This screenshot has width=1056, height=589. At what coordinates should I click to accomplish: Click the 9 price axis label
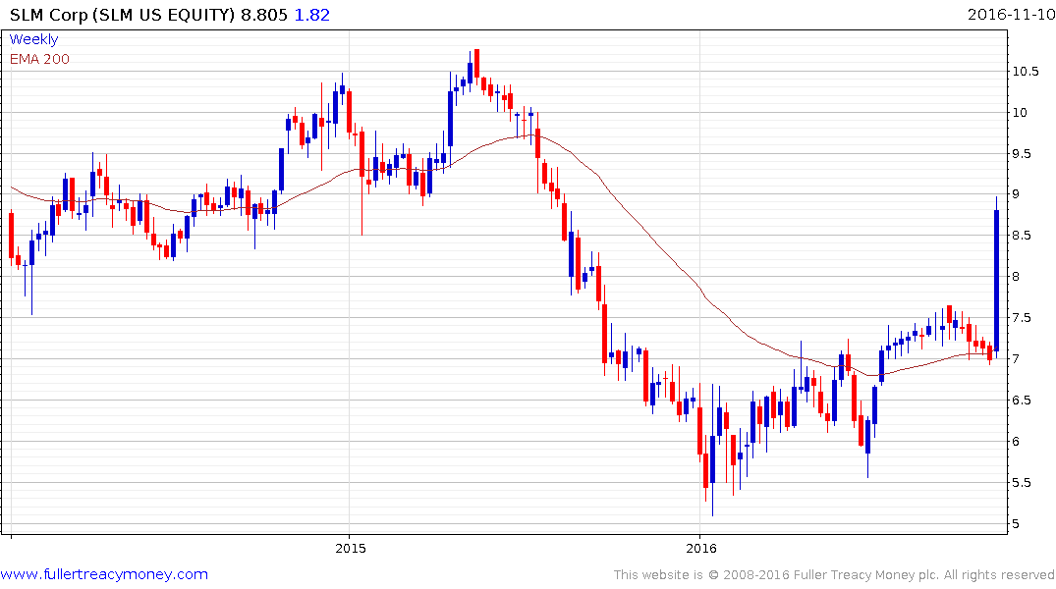click(x=1017, y=193)
